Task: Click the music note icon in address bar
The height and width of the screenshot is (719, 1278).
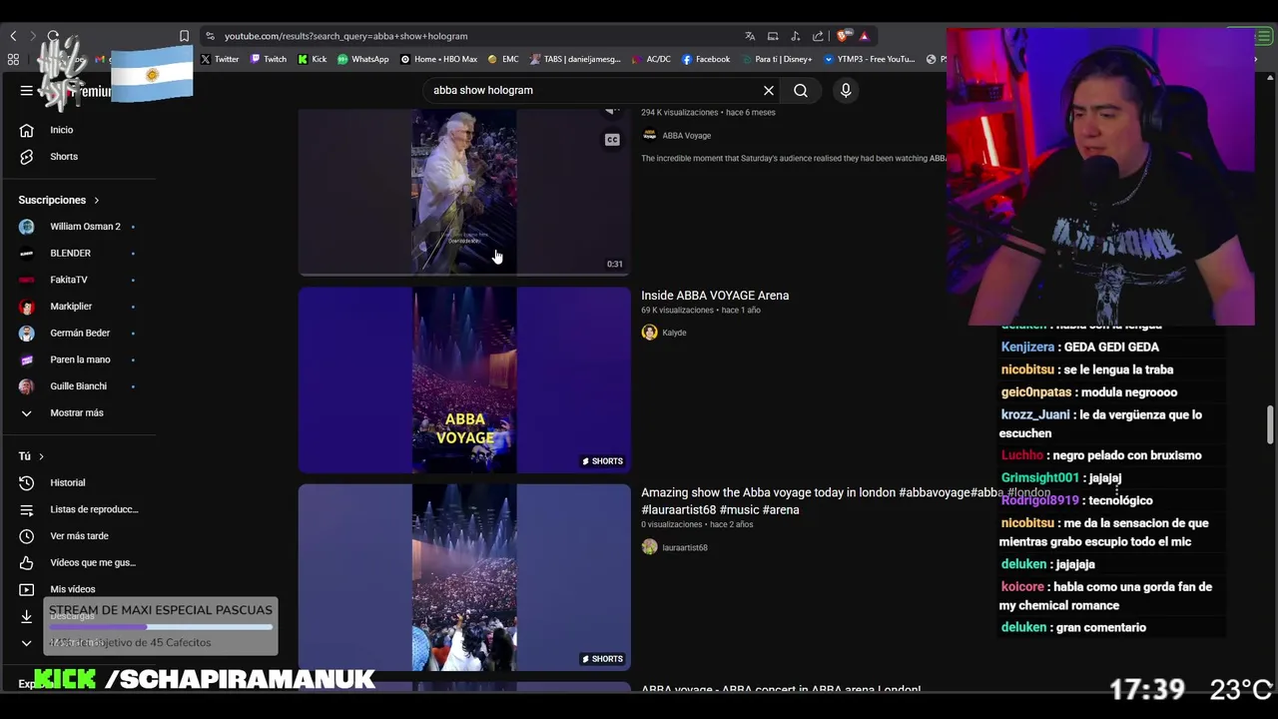Action: (796, 36)
